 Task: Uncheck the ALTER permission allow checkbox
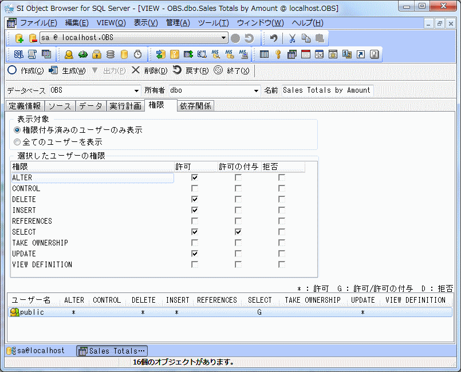[x=195, y=178]
